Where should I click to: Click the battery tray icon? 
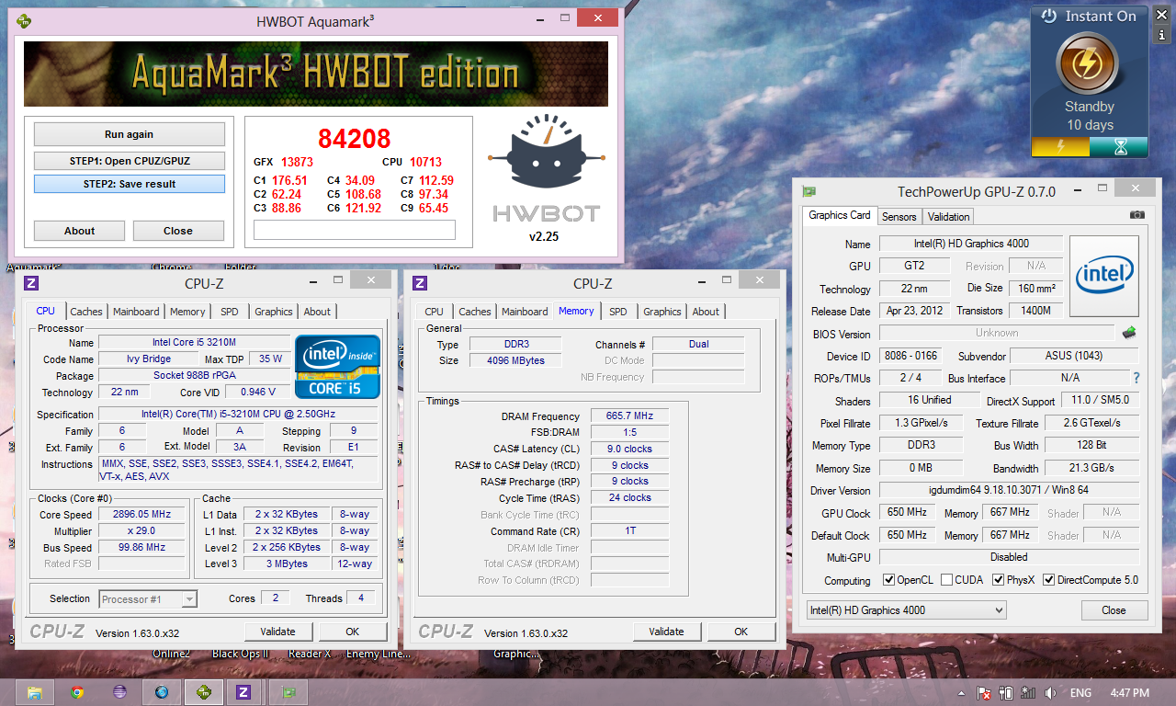[1006, 692]
